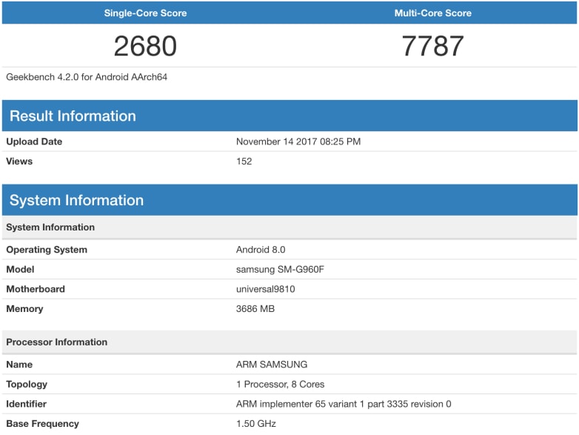Click the Identifier label
The height and width of the screenshot is (435, 579).
tap(26, 404)
